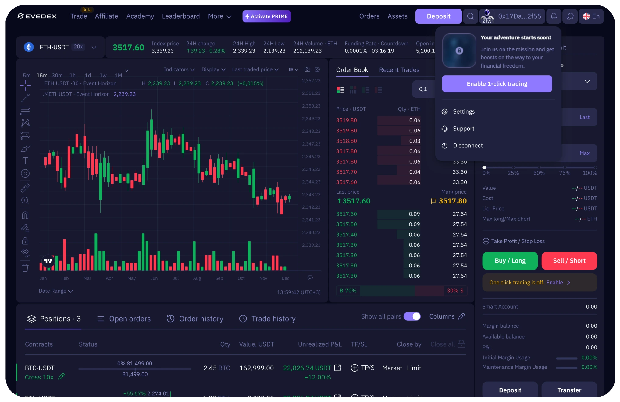Image resolution: width=620 pixels, height=402 pixels.
Task: Open order book grouping 0,1 dropdown
Action: pyautogui.click(x=424, y=89)
